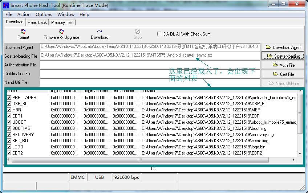Image resolution: width=308 pixels, height=193 pixels.
Task: Open the Download Agent folder button
Action: (x=283, y=47)
